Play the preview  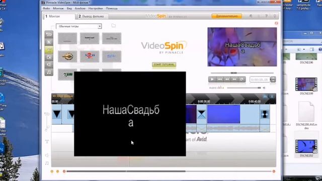(x=212, y=79)
